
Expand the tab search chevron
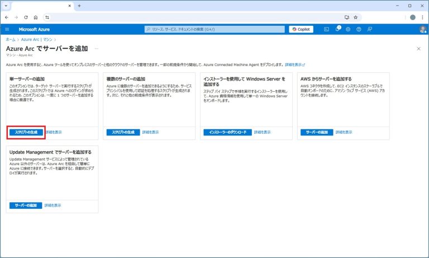[7, 6]
